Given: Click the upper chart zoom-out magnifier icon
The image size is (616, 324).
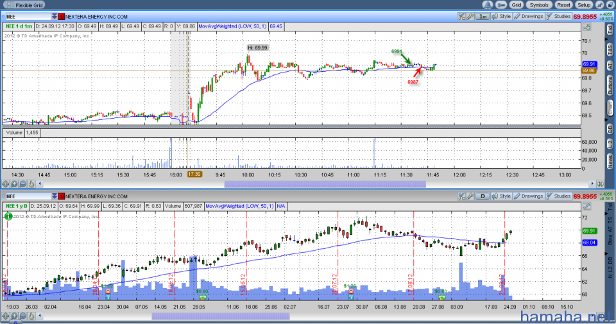Looking at the screenshot, I should 23,183.
